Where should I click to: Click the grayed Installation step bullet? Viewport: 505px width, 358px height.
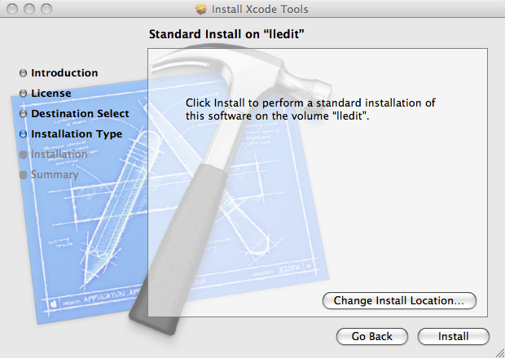[x=23, y=155]
